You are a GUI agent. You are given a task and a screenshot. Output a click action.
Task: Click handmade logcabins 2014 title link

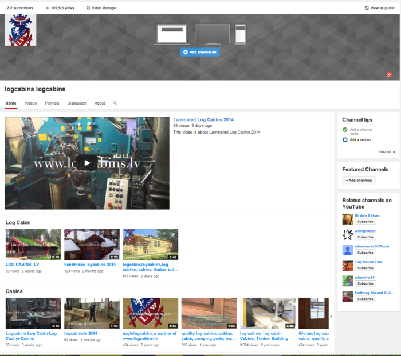pos(90,265)
